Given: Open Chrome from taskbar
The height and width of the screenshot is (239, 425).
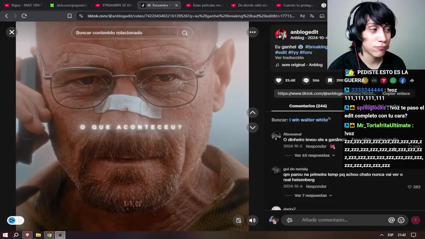Looking at the screenshot, I should 49,235.
